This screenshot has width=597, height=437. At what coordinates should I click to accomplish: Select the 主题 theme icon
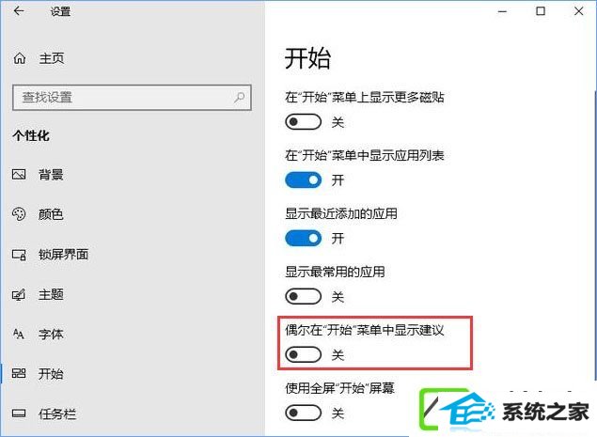(x=19, y=294)
